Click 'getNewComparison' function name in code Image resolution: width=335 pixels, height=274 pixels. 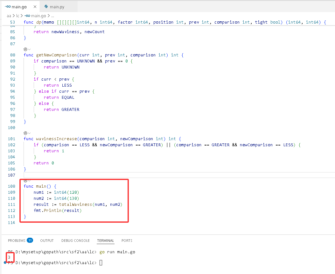pos(56,55)
